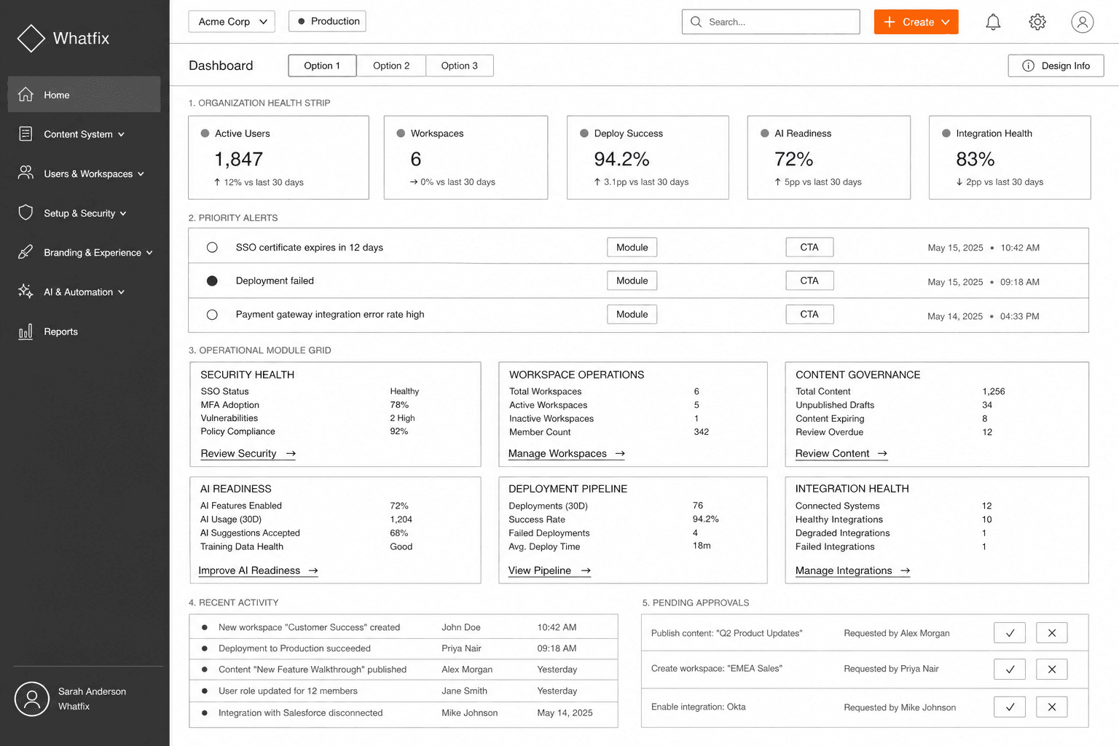Image resolution: width=1119 pixels, height=746 pixels.
Task: Expand Branding & Experience chevron
Action: [x=149, y=253]
